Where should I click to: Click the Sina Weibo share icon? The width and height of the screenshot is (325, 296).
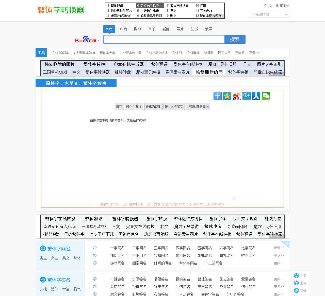237,96
